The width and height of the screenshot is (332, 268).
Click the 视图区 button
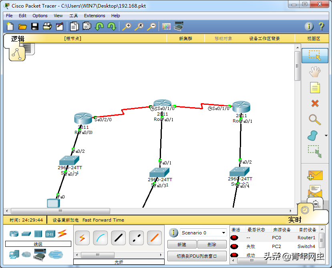click(x=314, y=38)
